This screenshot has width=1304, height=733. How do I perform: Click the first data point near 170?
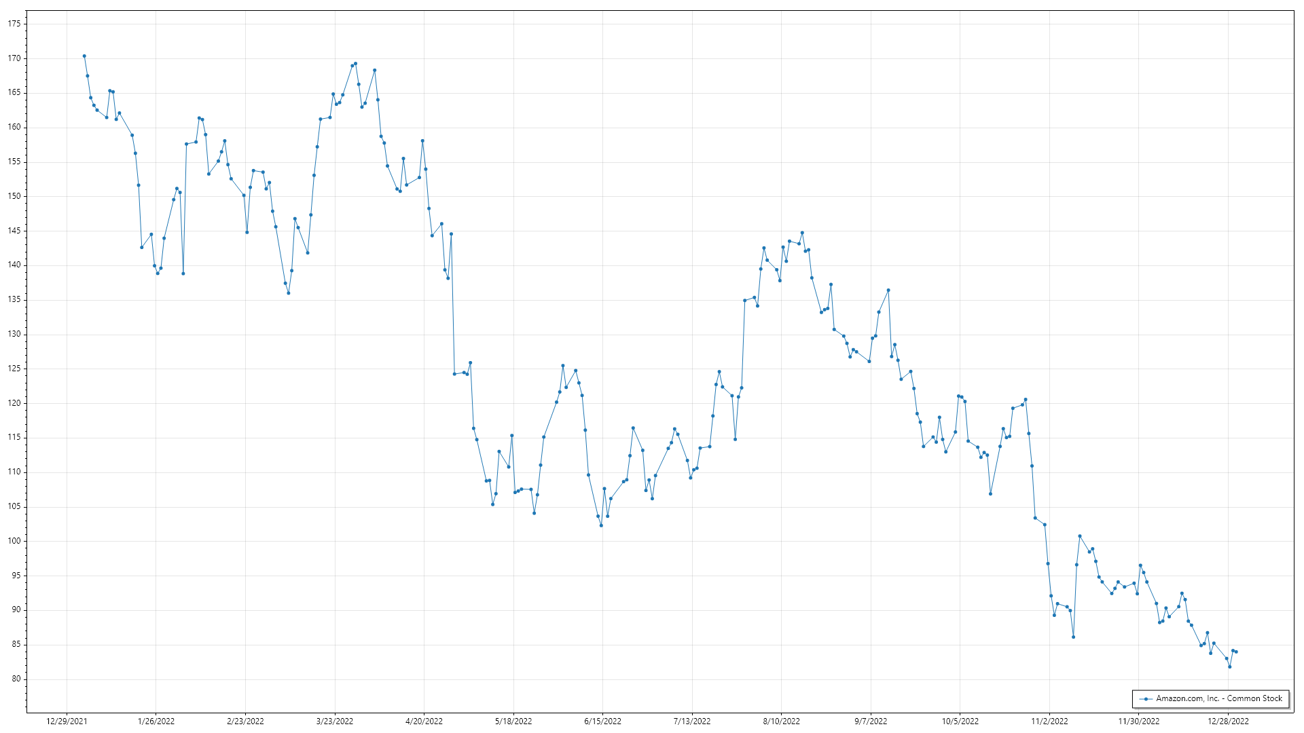[84, 56]
